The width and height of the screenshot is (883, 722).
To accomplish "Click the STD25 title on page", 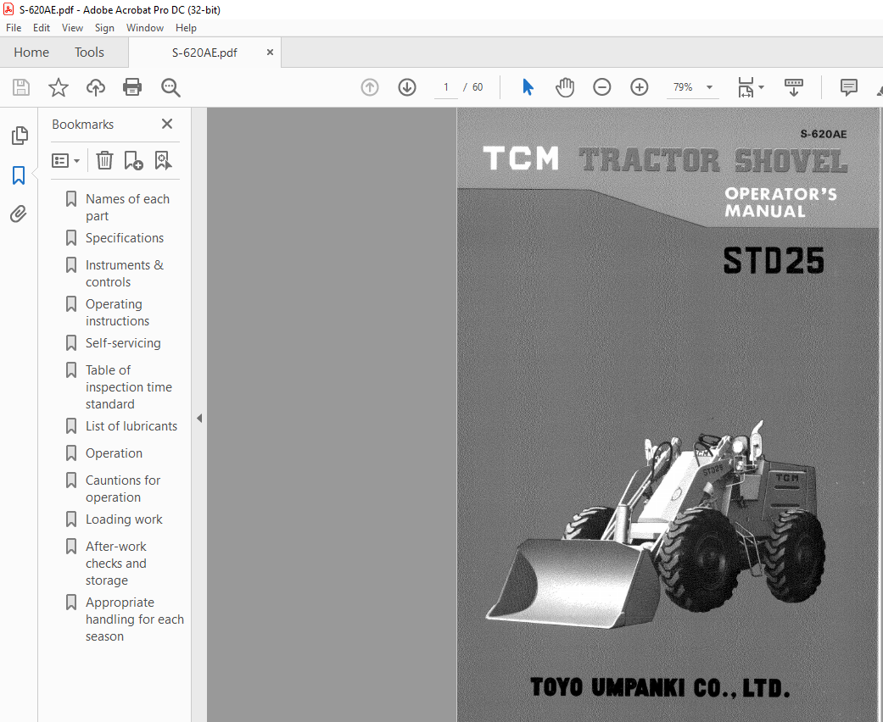I will 774,260.
